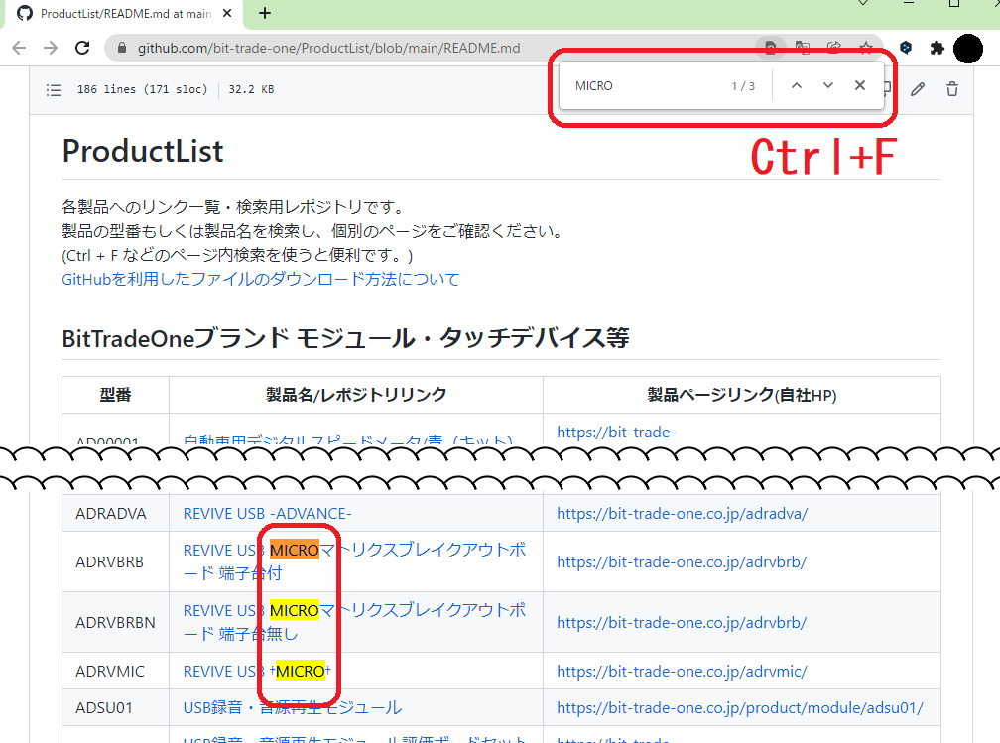Select the ProductList/README.md browser tab
Screen dimensions: 1000x743
(x=119, y=14)
